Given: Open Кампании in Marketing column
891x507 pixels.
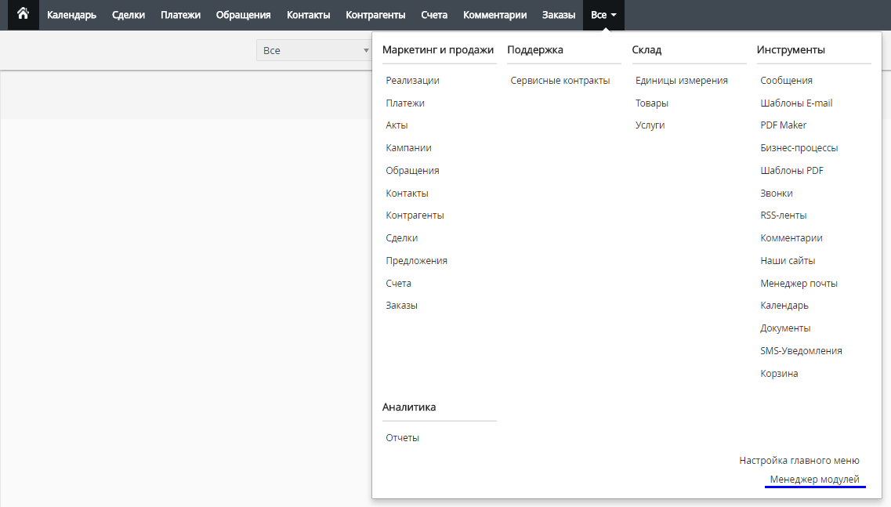Looking at the screenshot, I should [x=408, y=148].
